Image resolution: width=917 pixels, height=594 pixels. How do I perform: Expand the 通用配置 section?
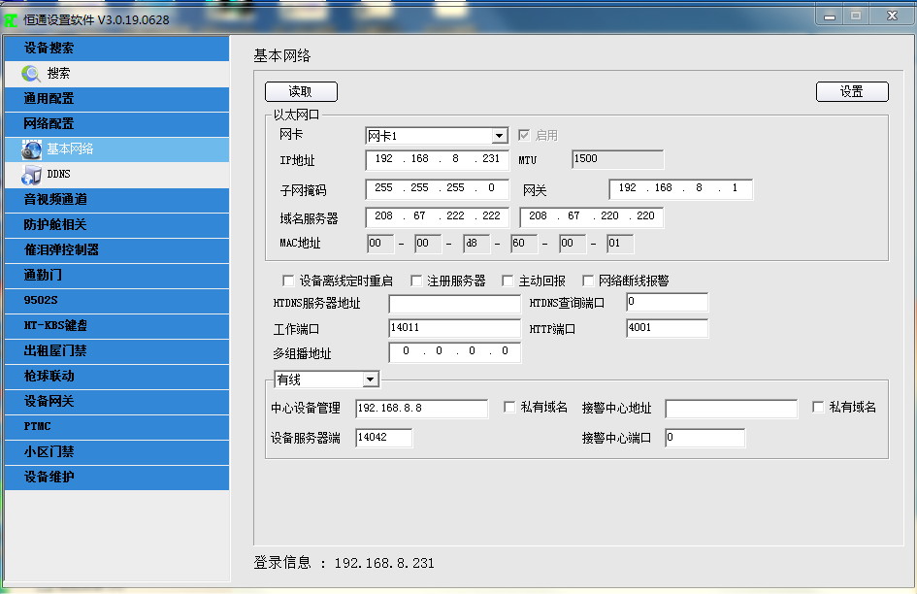pos(116,99)
